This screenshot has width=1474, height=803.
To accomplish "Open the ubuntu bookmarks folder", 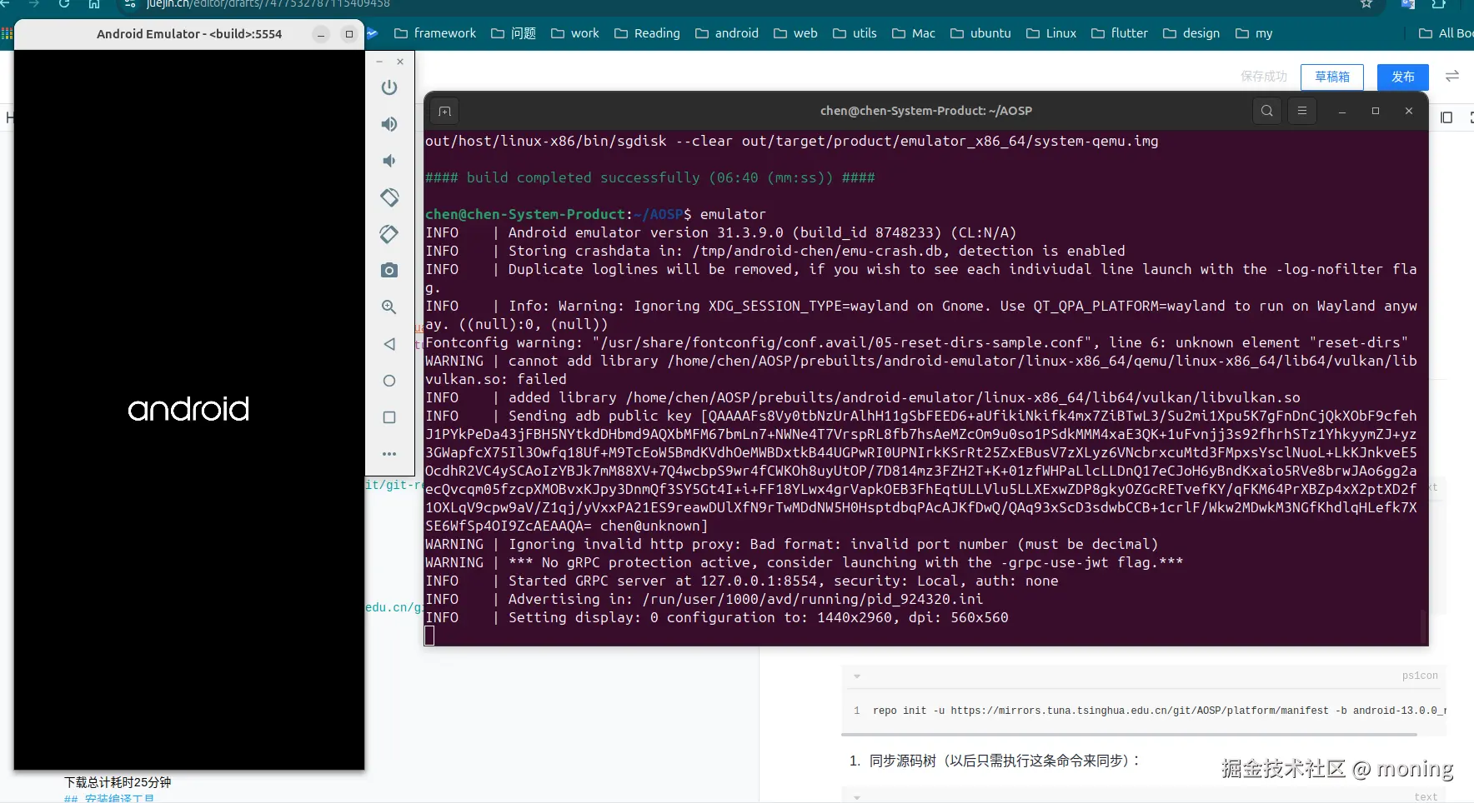I will [980, 33].
